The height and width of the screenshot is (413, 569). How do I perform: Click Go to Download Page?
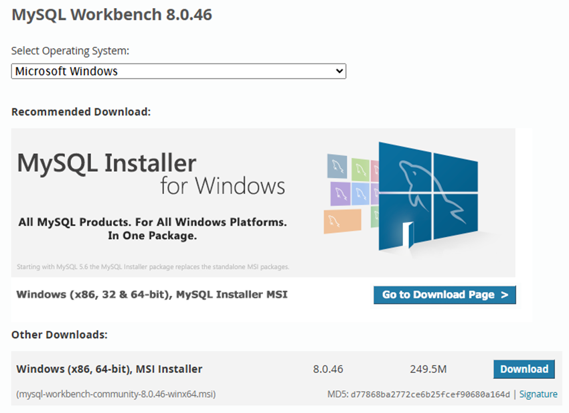pos(444,295)
